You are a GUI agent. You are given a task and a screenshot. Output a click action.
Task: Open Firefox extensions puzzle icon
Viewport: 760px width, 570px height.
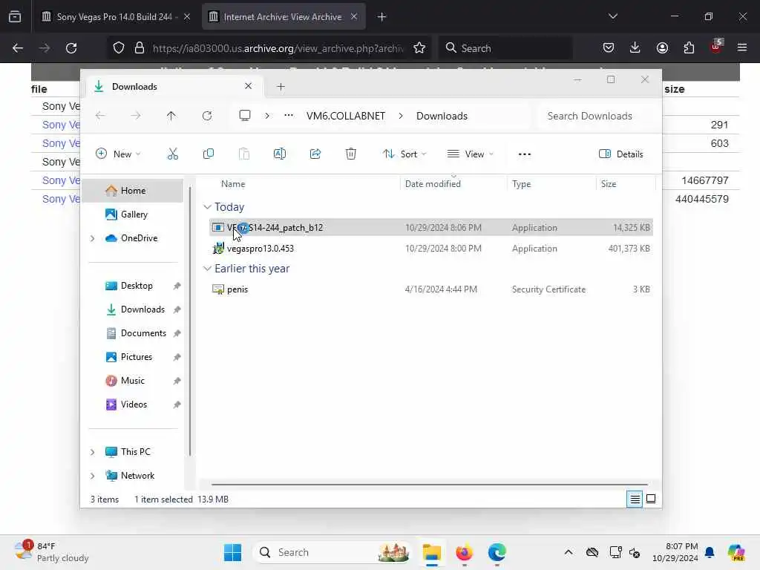(689, 47)
